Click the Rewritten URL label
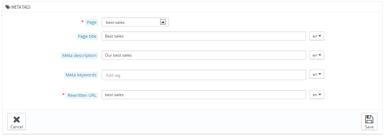 (82, 95)
